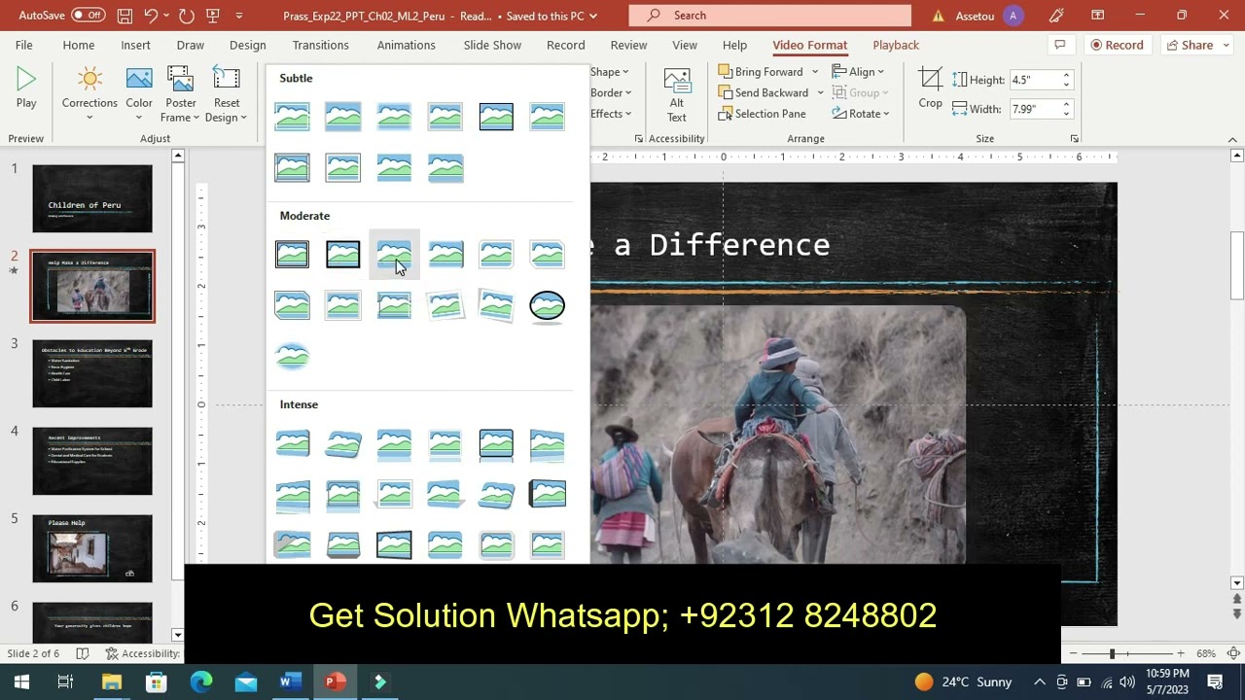Increase Width with up stepper
The height and width of the screenshot is (700, 1245).
(x=1066, y=104)
